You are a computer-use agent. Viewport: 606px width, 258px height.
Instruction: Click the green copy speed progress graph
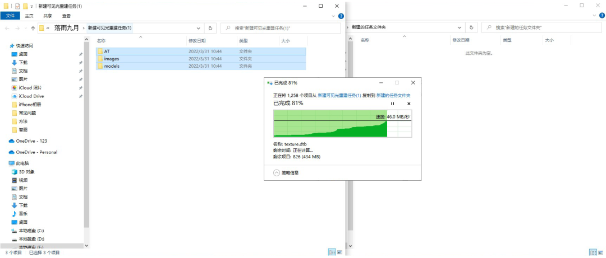pos(342,124)
